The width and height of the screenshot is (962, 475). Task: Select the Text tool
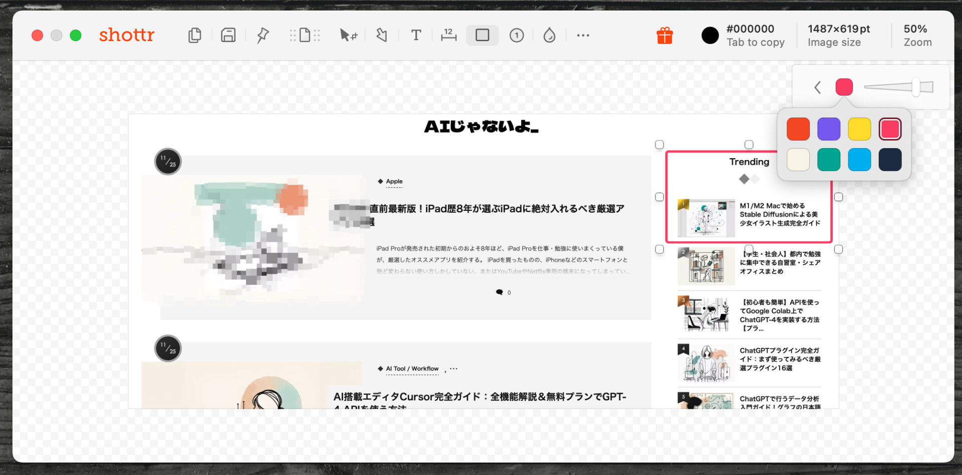(415, 36)
